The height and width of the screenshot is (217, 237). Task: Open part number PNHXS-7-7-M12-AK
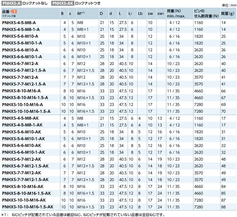point(21,173)
